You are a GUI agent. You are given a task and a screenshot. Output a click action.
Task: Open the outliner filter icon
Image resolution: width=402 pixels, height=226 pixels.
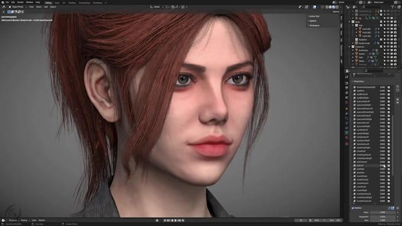(393, 7)
